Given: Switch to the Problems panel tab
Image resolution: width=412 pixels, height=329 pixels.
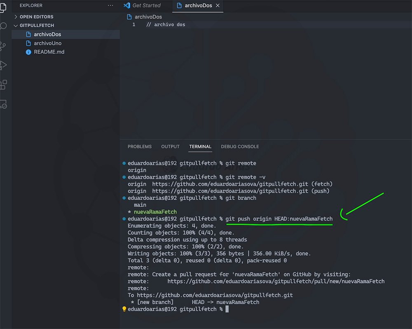Looking at the screenshot, I should [140, 147].
